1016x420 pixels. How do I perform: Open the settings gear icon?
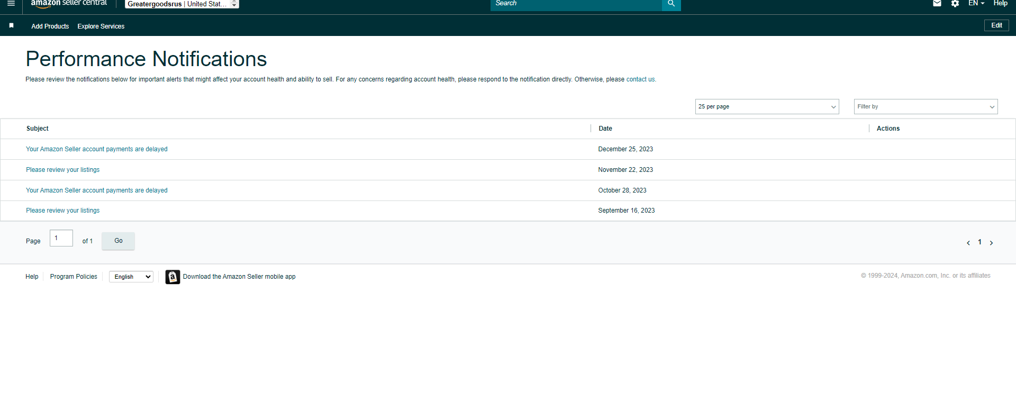coord(955,4)
